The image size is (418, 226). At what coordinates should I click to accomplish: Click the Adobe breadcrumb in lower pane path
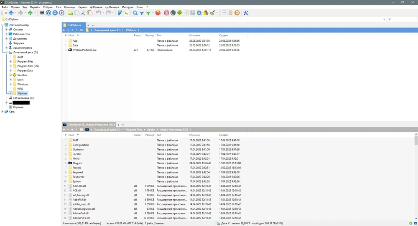coord(151,130)
